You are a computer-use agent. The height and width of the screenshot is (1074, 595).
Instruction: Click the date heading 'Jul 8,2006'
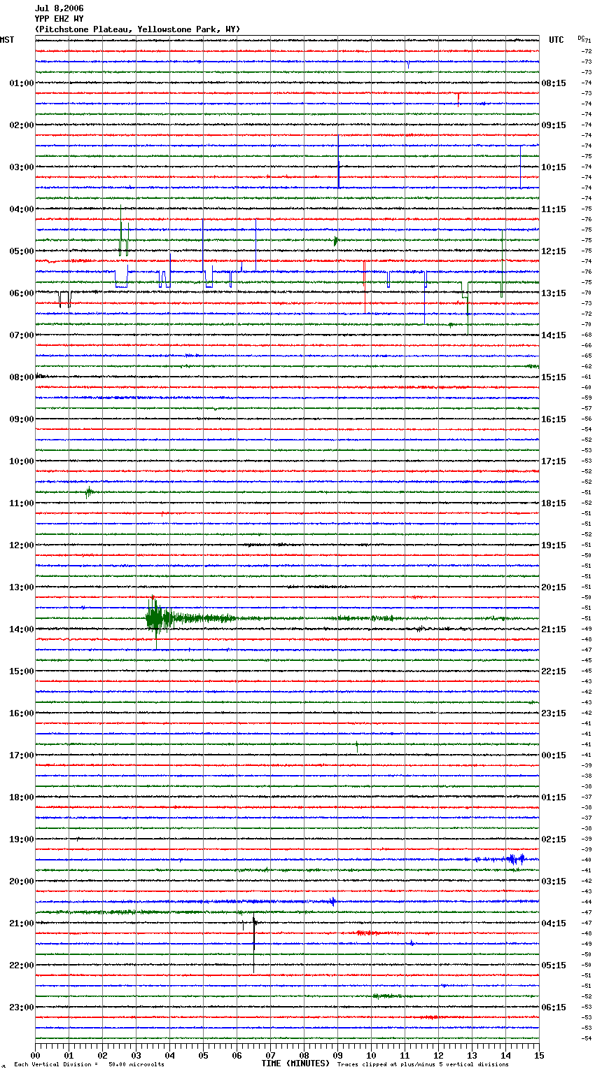59,8
